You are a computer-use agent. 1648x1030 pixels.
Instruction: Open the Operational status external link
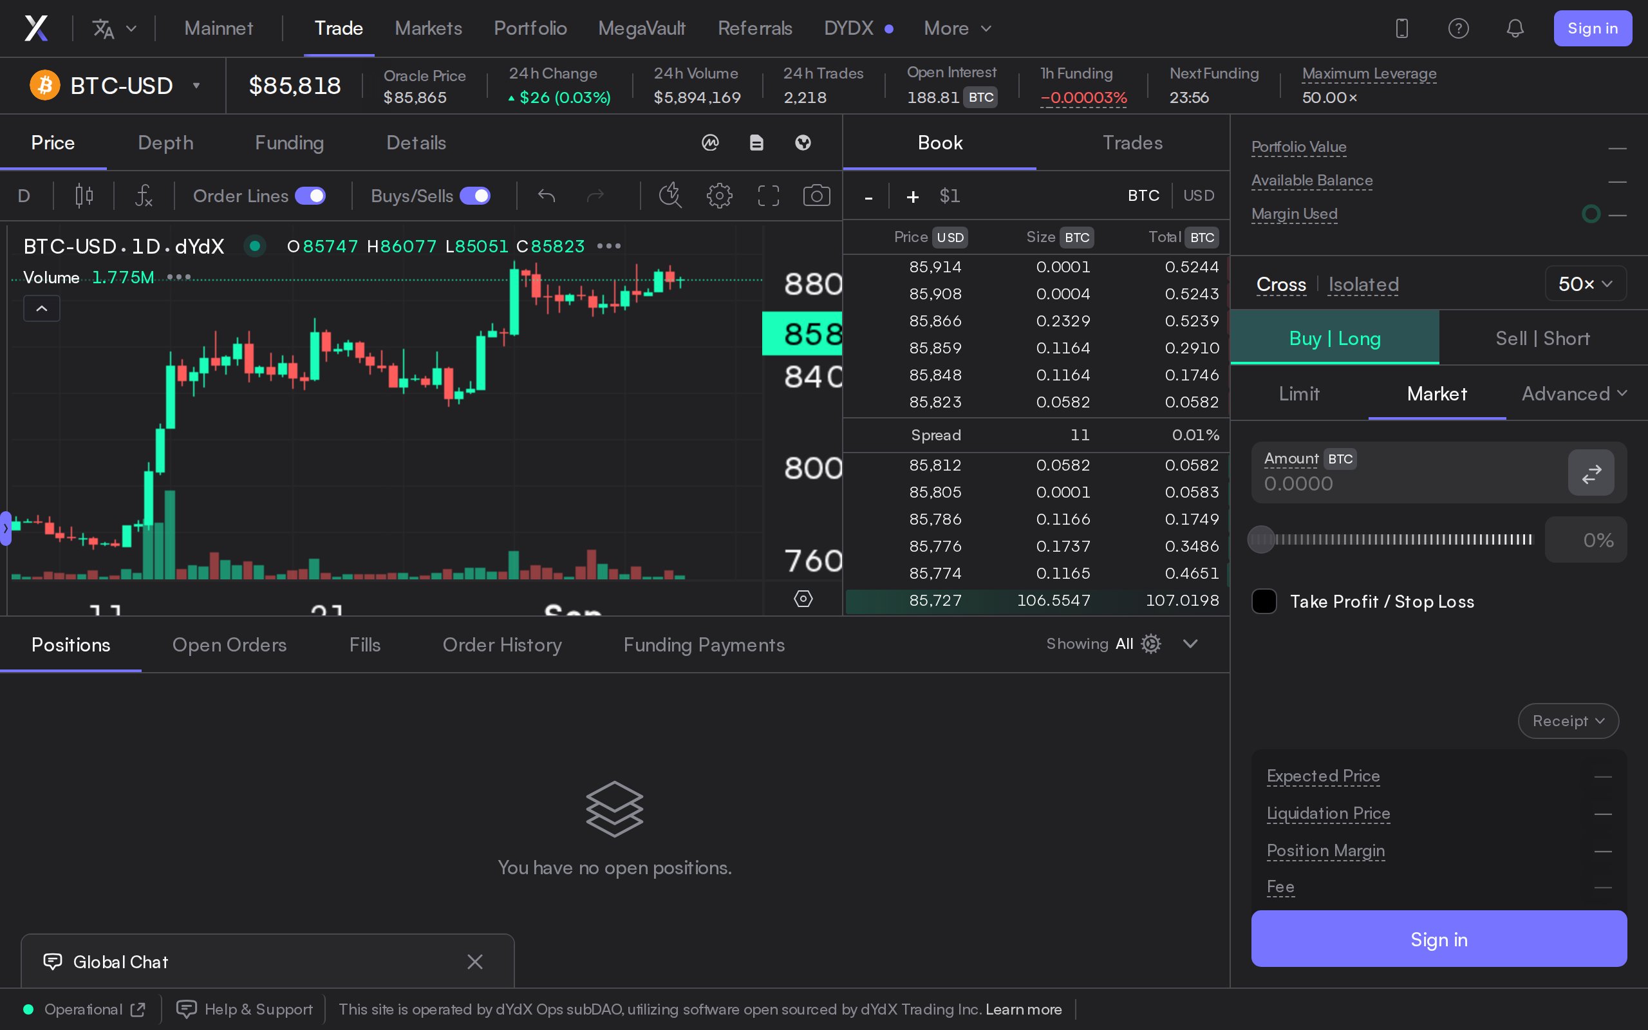click(x=138, y=1009)
